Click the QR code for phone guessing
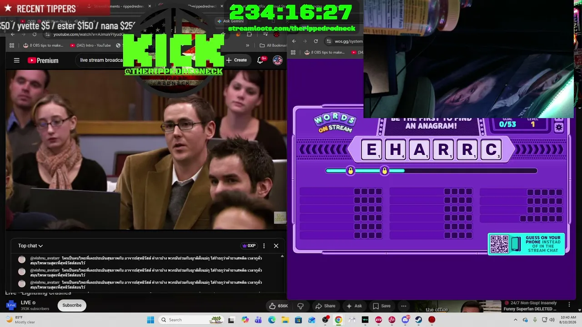582x327 pixels. click(x=499, y=244)
